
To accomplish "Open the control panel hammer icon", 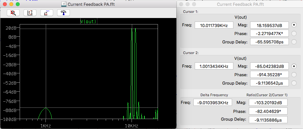I will [x=64, y=13].
